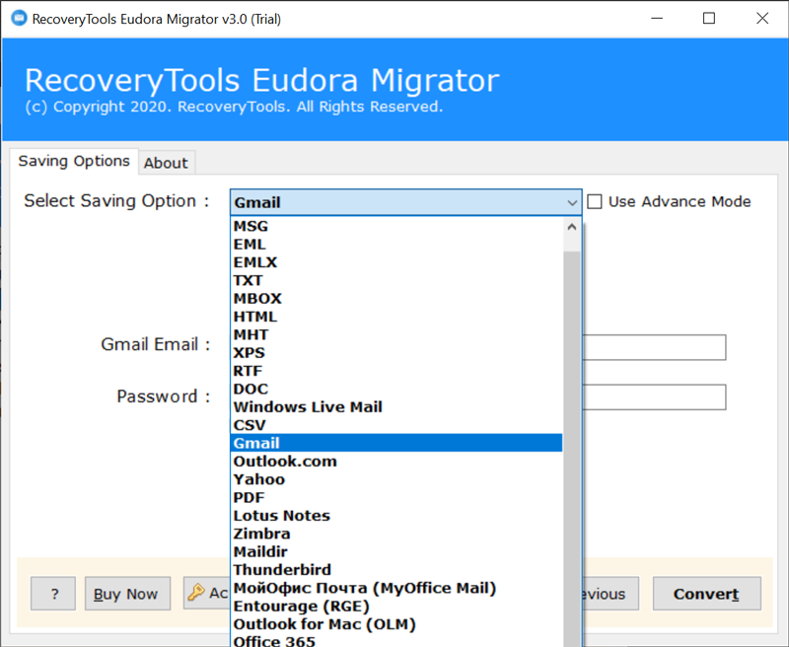Select RTF saving option
789x647 pixels.
(396, 371)
